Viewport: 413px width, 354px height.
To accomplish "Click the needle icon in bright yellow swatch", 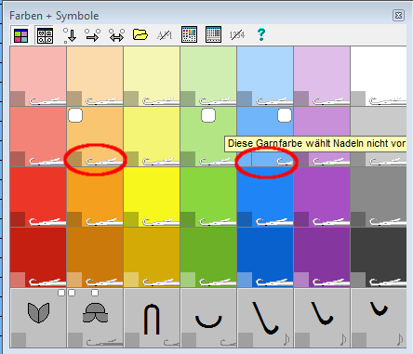I will (x=161, y=221).
